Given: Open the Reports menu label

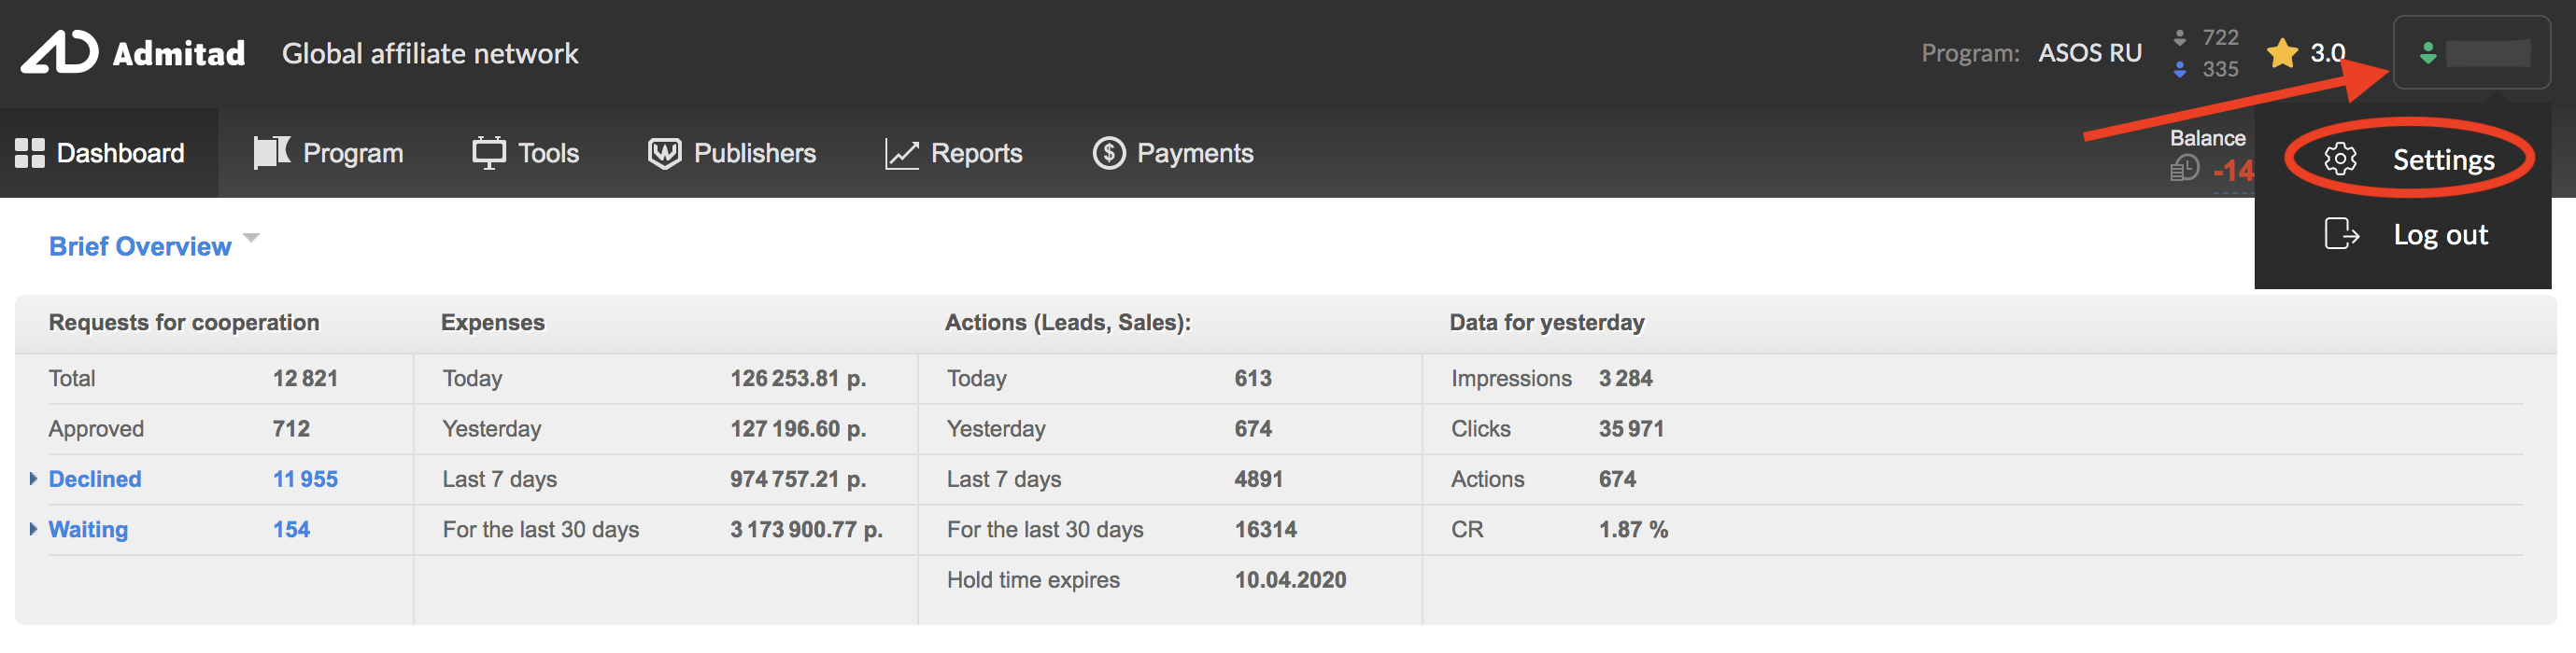Looking at the screenshot, I should pos(976,153).
